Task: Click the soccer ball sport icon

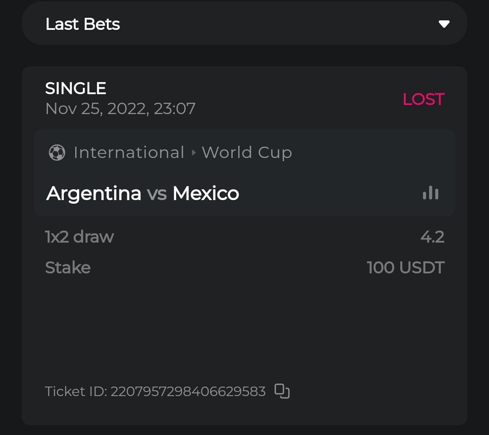Action: [57, 153]
